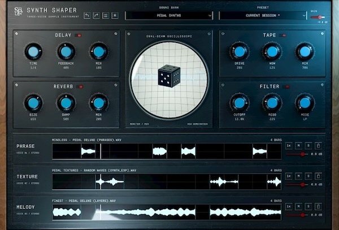Click the round oscilloscope grid display
Screen dimensions: 339x230
pos(169,80)
